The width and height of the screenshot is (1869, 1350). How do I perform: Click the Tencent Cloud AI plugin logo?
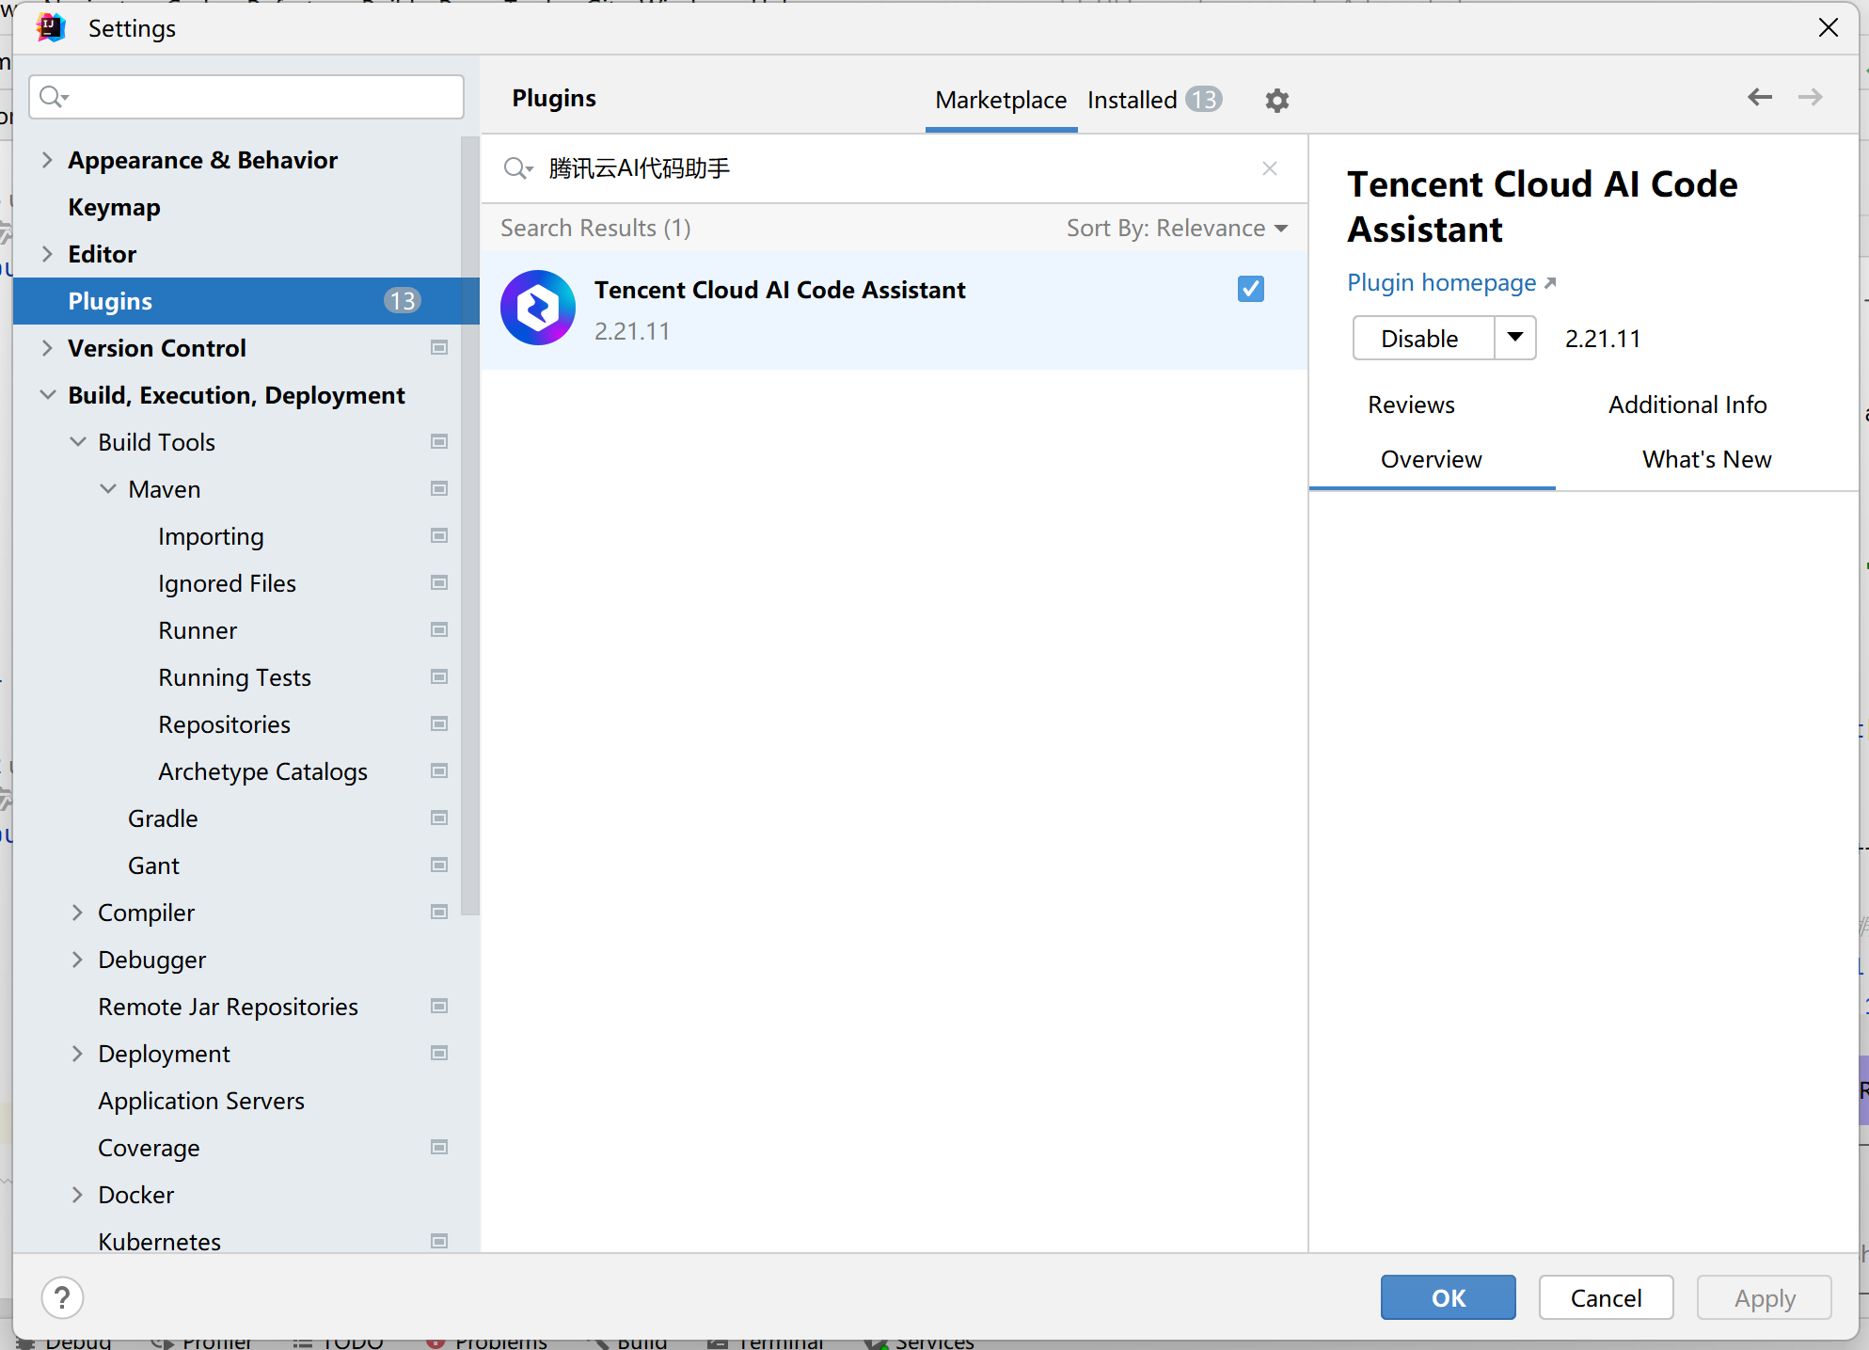click(x=538, y=308)
